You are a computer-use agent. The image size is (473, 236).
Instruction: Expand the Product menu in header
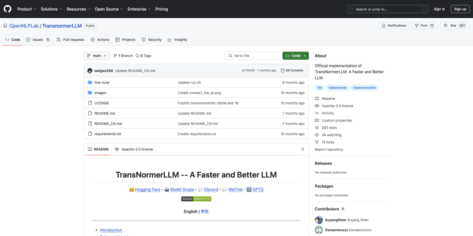coord(26,9)
